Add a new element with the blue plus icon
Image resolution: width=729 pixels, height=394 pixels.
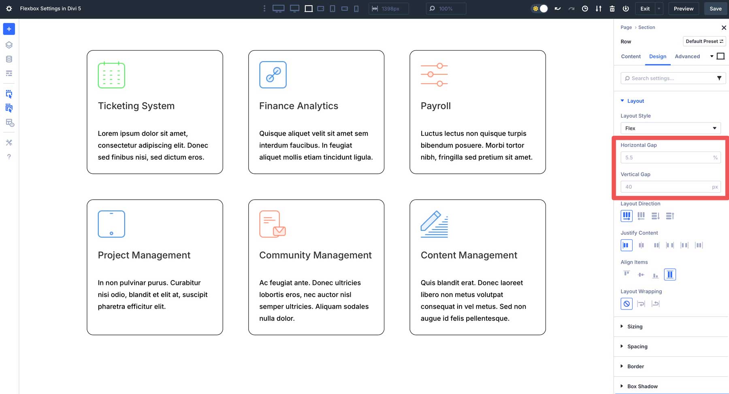tap(9, 29)
